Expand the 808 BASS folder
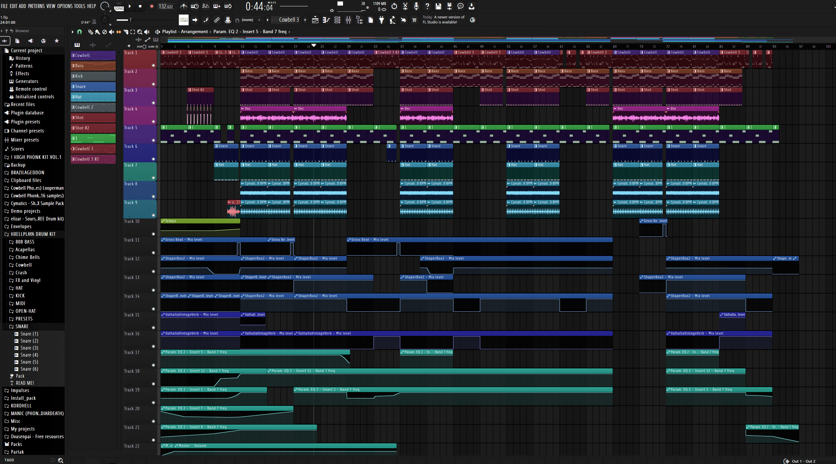This screenshot has height=464, width=836. point(25,242)
